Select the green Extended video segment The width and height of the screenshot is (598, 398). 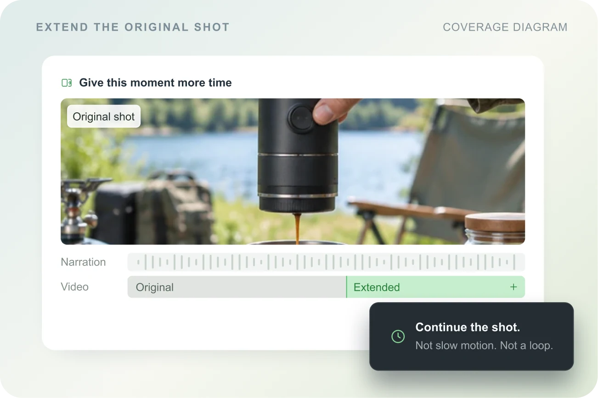point(436,287)
